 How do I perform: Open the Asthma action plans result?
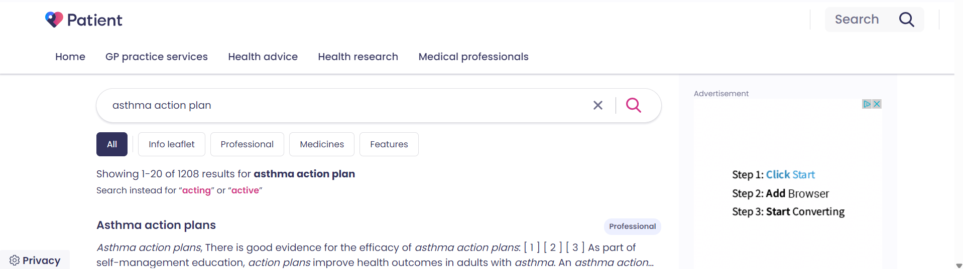click(x=156, y=225)
